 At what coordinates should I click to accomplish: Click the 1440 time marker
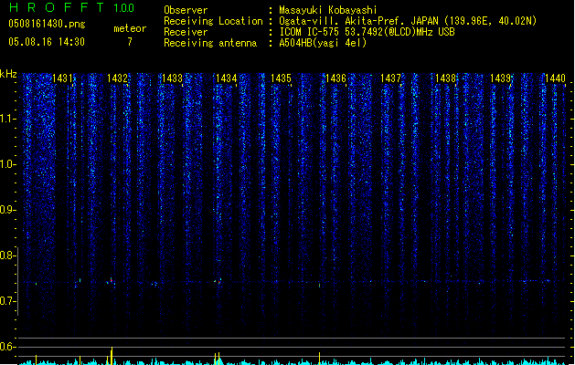click(x=555, y=78)
